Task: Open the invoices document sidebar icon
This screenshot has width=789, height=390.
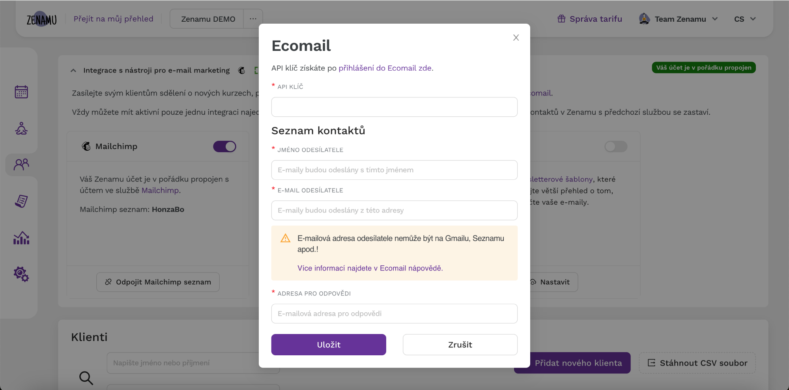Action: (x=21, y=201)
